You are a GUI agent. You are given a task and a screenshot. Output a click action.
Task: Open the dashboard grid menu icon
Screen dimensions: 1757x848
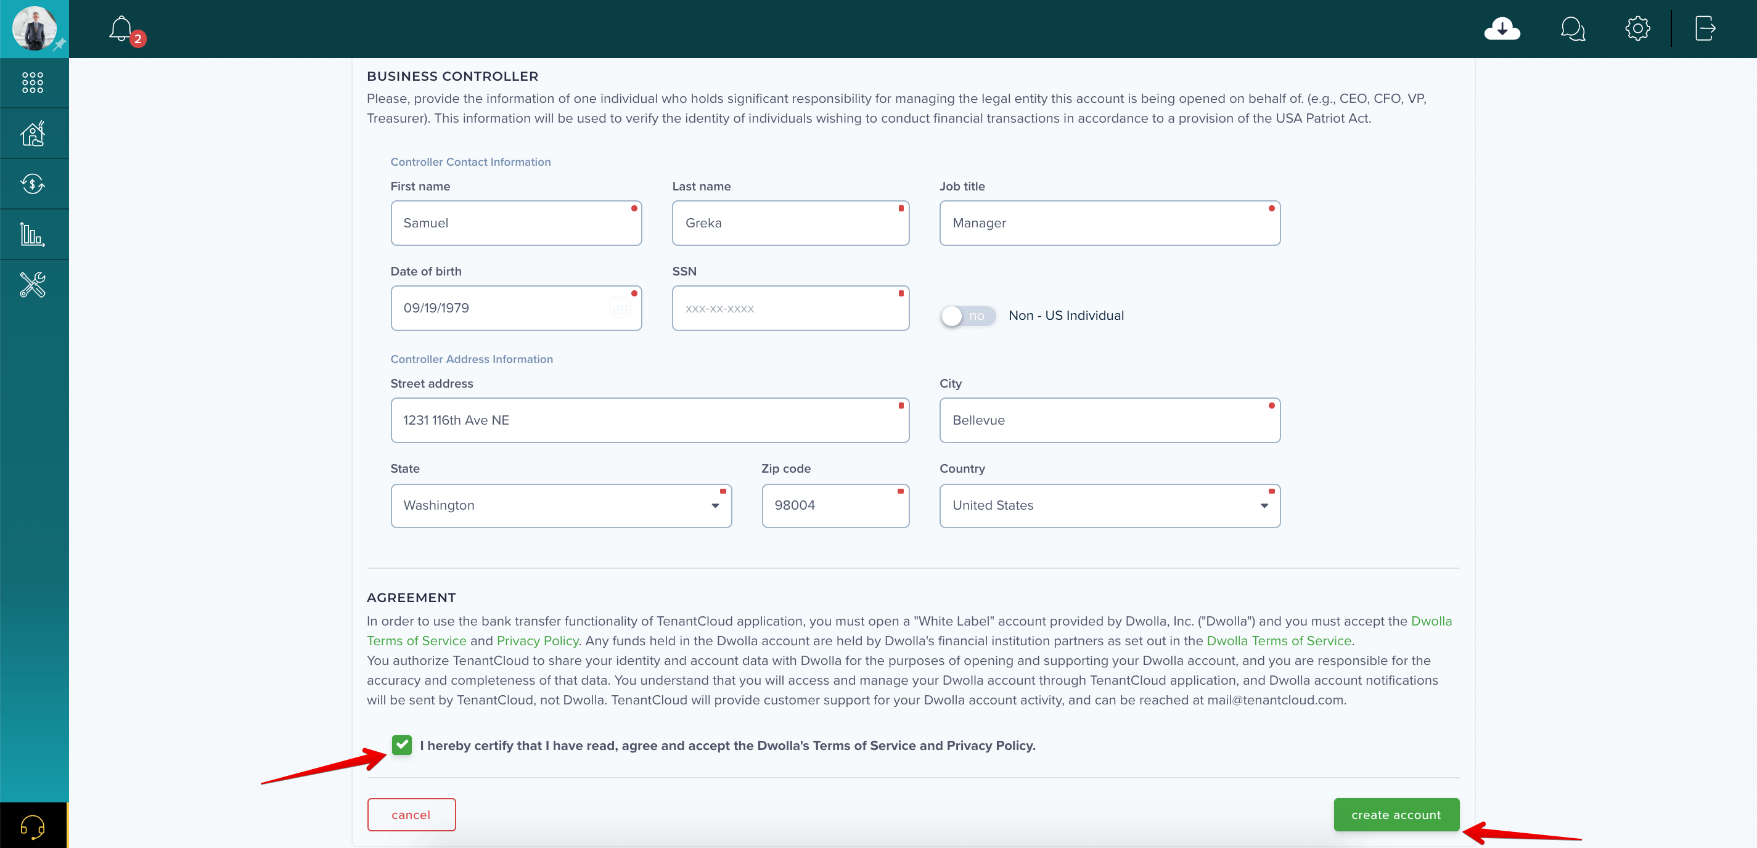pyautogui.click(x=33, y=83)
